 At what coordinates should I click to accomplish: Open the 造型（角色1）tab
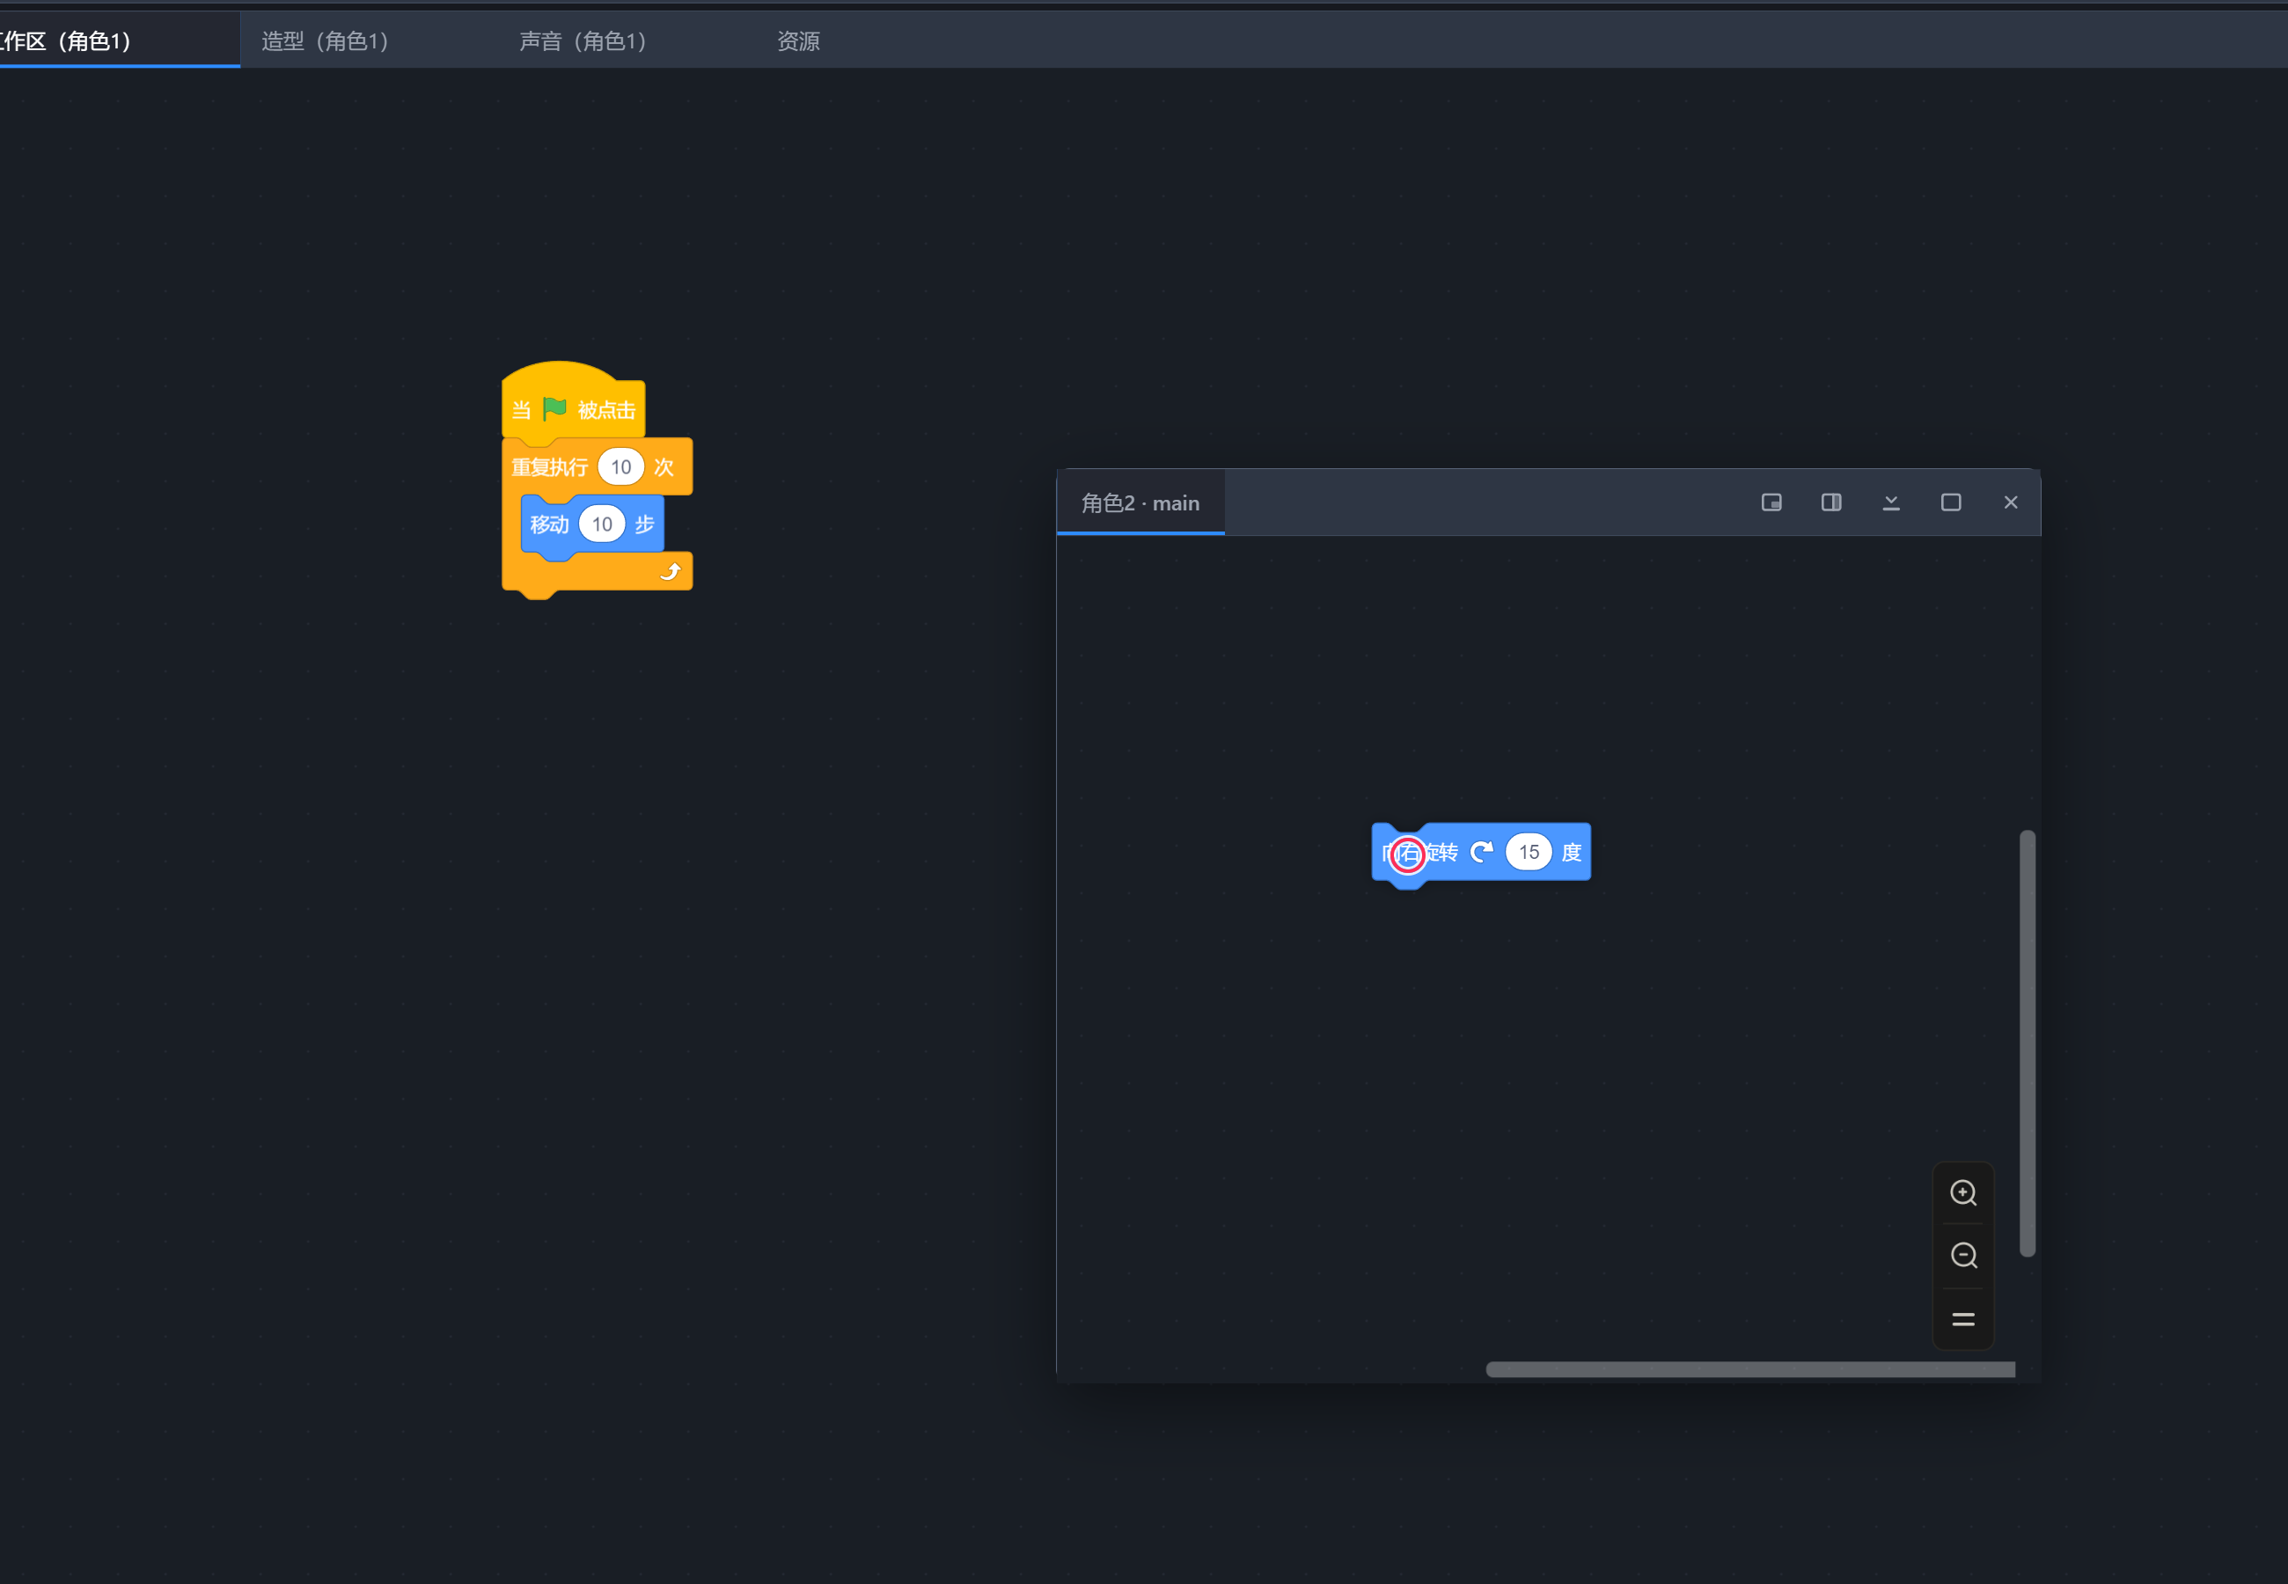point(326,40)
